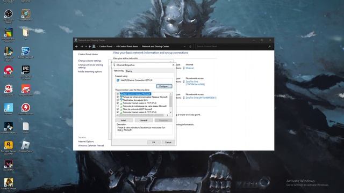Open Change advanced sharing settings link
The image size is (344, 193).
90,66
